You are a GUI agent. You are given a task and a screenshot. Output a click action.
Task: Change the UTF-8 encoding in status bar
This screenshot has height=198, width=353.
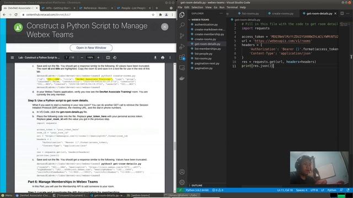(x=314, y=190)
